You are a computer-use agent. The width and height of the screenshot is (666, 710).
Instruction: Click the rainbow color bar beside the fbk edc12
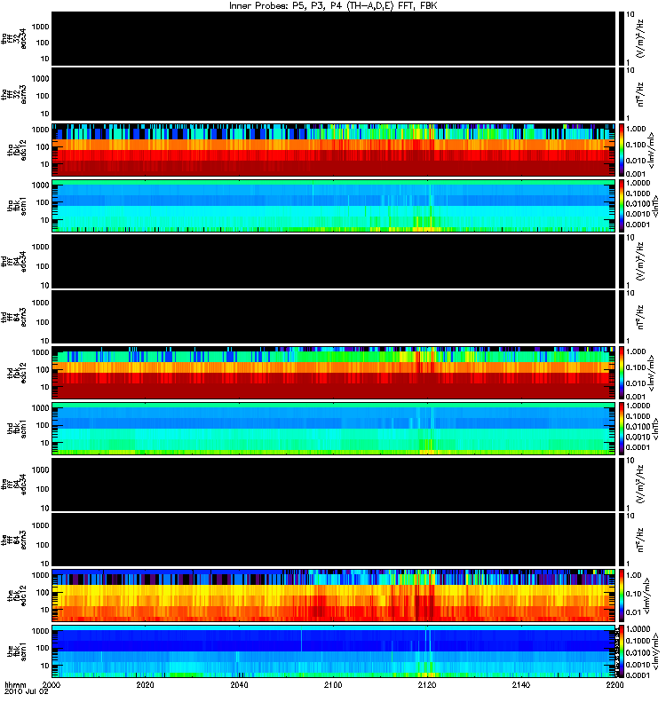pos(621,596)
